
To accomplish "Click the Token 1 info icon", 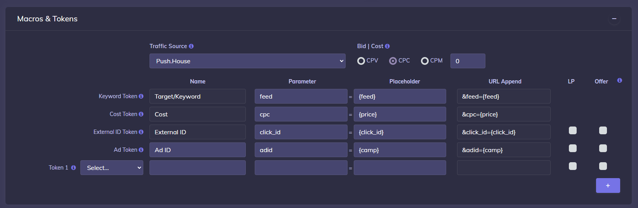I will [x=73, y=168].
